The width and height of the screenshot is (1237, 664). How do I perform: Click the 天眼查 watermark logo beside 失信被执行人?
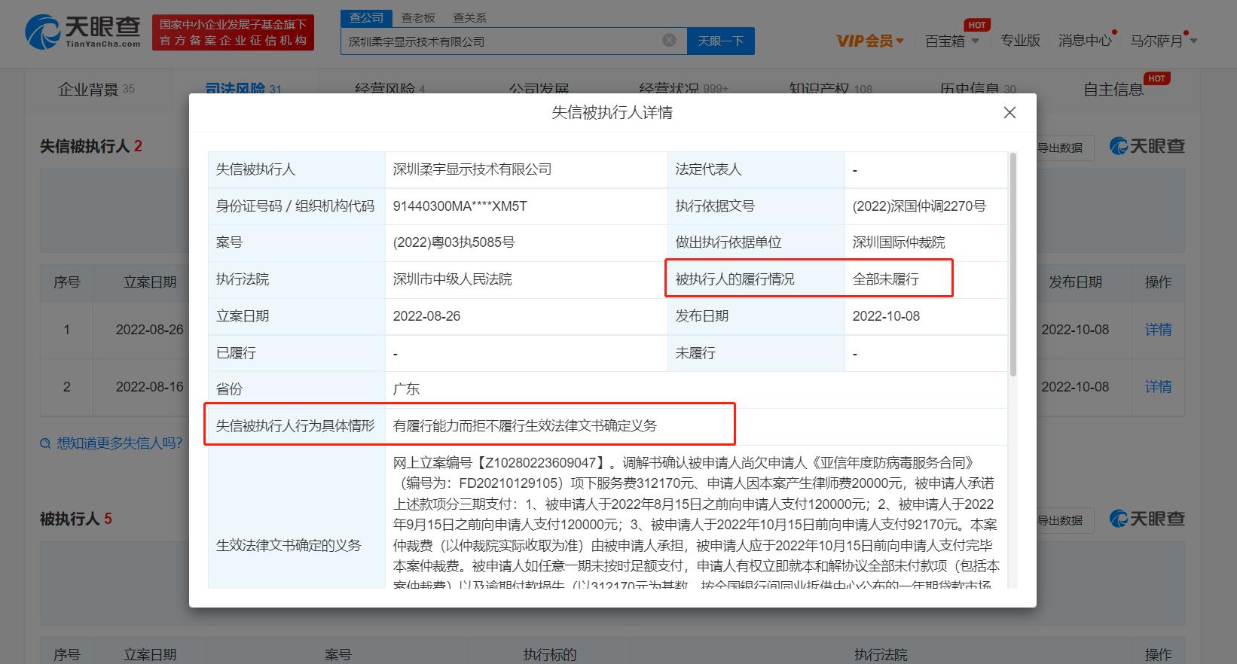(1147, 146)
